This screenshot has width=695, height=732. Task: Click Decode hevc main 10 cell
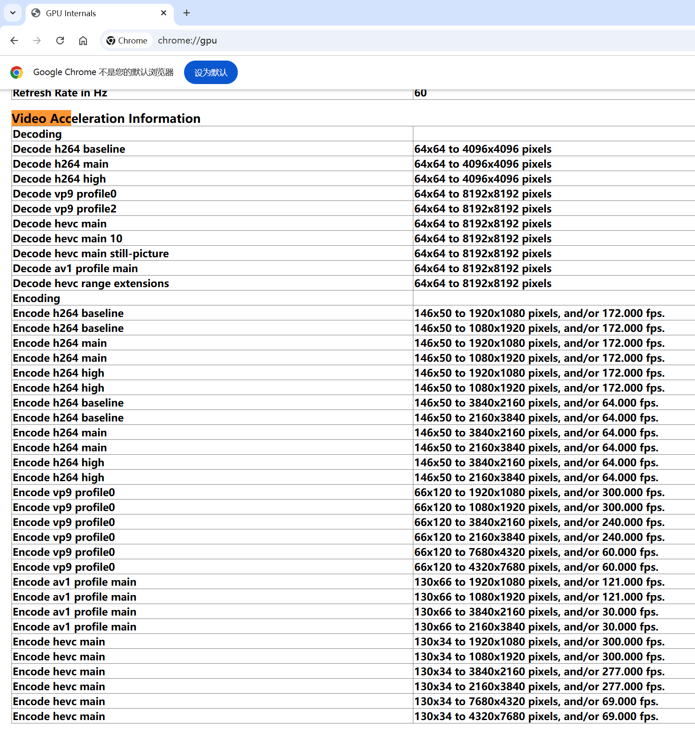click(212, 238)
